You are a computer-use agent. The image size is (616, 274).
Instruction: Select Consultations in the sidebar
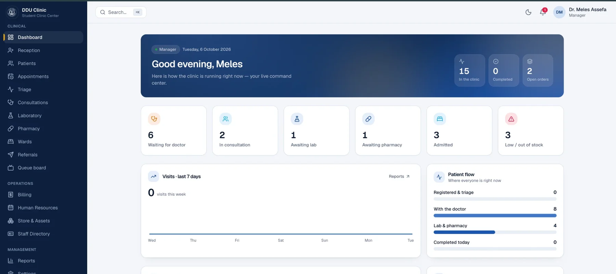click(x=43, y=102)
